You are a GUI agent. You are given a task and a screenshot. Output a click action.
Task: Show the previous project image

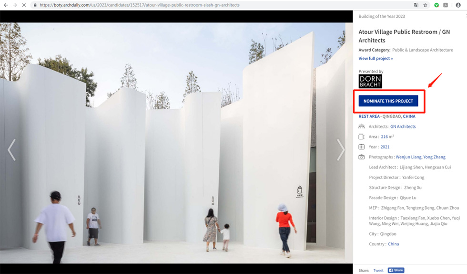pos(11,150)
